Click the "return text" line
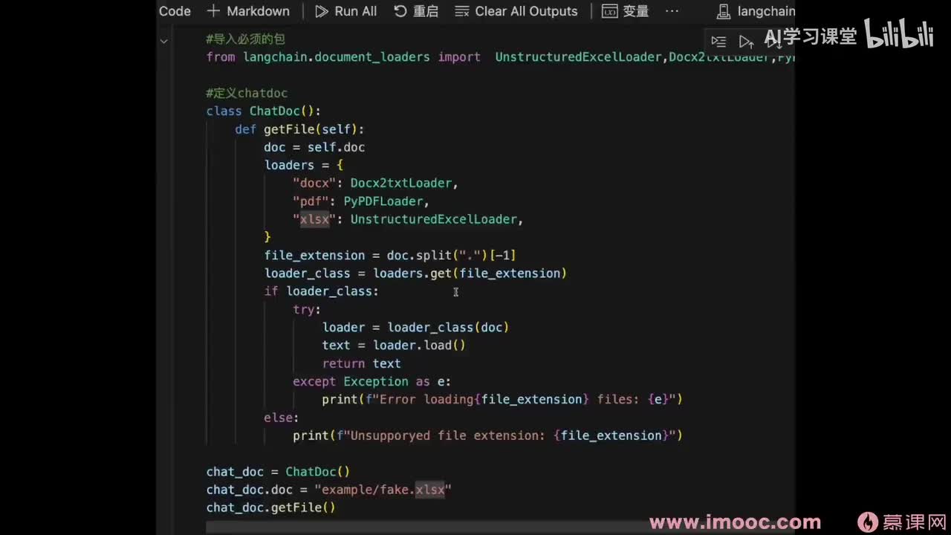This screenshot has height=535, width=951. (x=361, y=363)
